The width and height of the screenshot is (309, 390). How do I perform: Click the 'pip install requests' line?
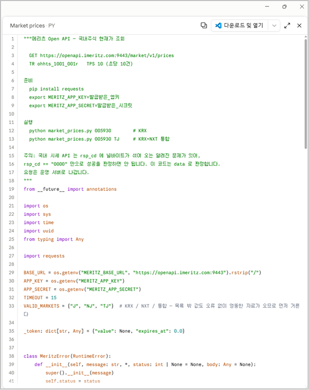pos(56,89)
